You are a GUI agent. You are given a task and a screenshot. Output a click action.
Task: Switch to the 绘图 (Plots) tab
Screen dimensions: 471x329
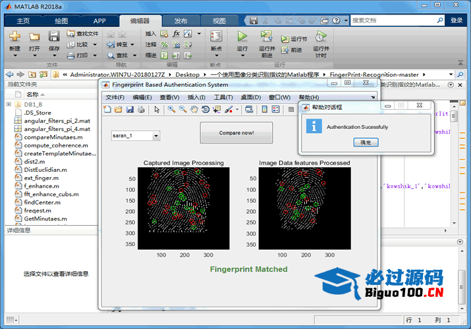click(61, 20)
